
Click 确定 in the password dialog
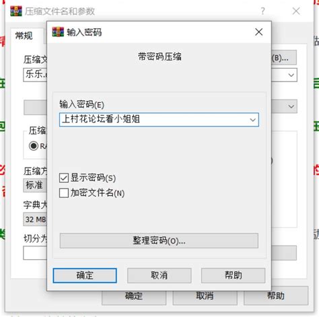85,275
